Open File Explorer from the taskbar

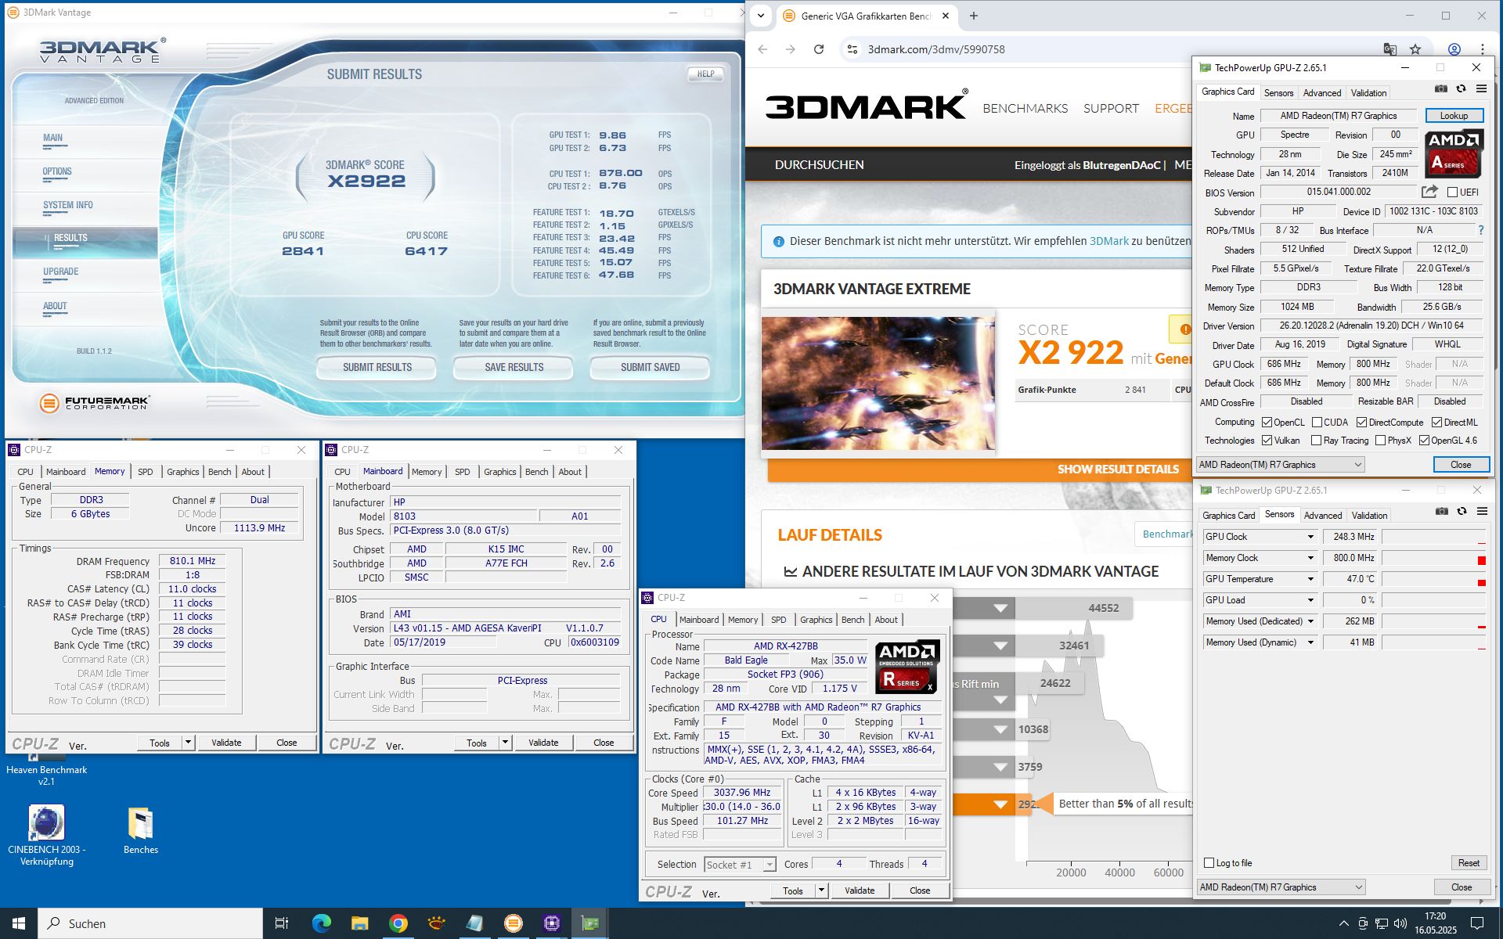pos(359,923)
